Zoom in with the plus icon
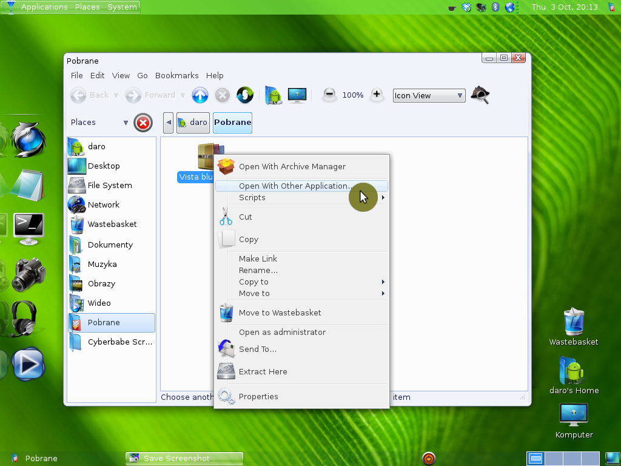This screenshot has width=621, height=466. click(x=377, y=95)
